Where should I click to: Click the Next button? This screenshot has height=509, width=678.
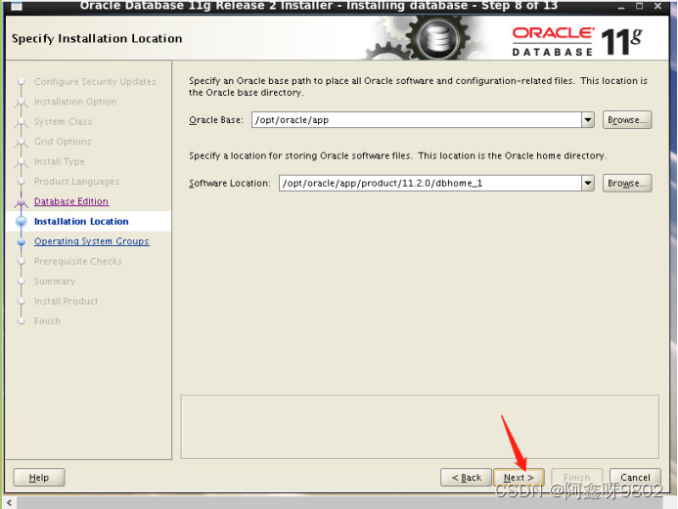point(519,477)
